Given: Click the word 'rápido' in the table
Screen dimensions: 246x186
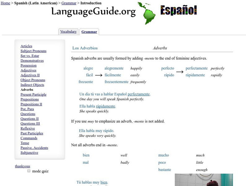Looking at the screenshot, I should (169, 75).
